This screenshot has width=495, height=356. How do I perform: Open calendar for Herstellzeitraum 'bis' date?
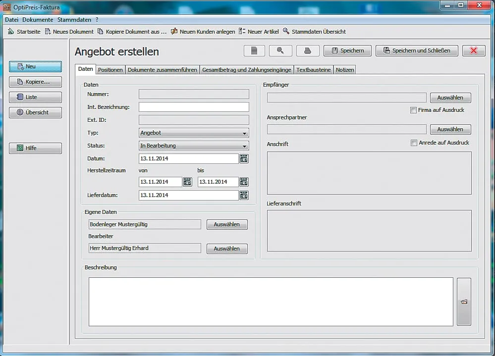point(244,182)
